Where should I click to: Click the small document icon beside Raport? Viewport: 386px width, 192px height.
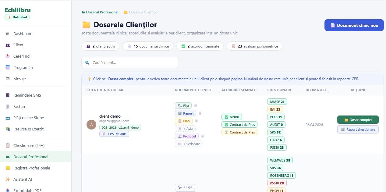[200, 113]
